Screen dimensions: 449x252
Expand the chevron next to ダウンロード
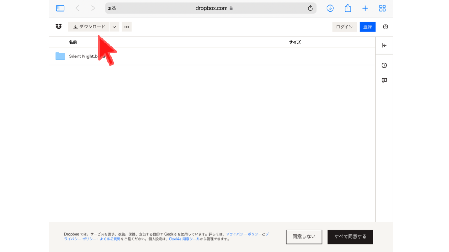114,27
